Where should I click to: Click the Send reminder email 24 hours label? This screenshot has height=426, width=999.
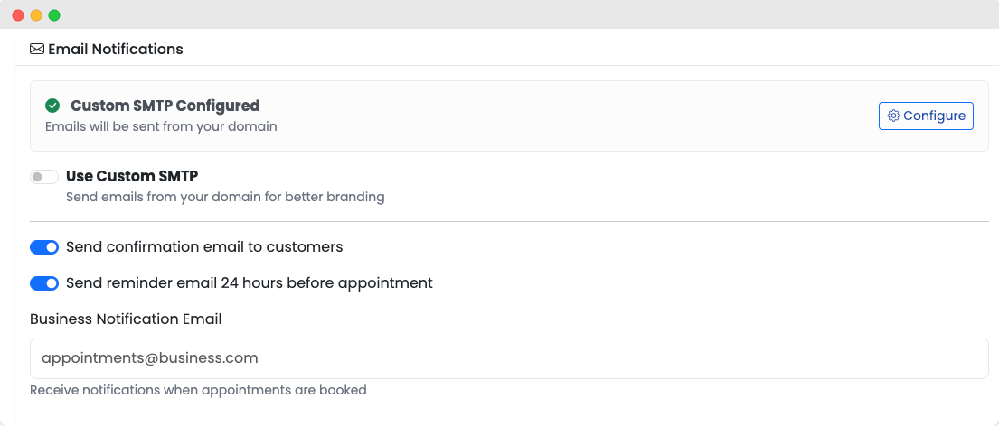(250, 283)
